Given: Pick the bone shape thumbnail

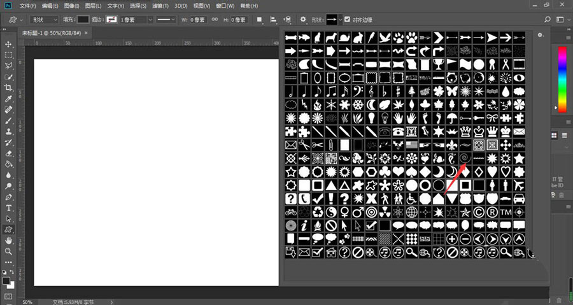Looking at the screenshot, I should pyautogui.click(x=291, y=38).
